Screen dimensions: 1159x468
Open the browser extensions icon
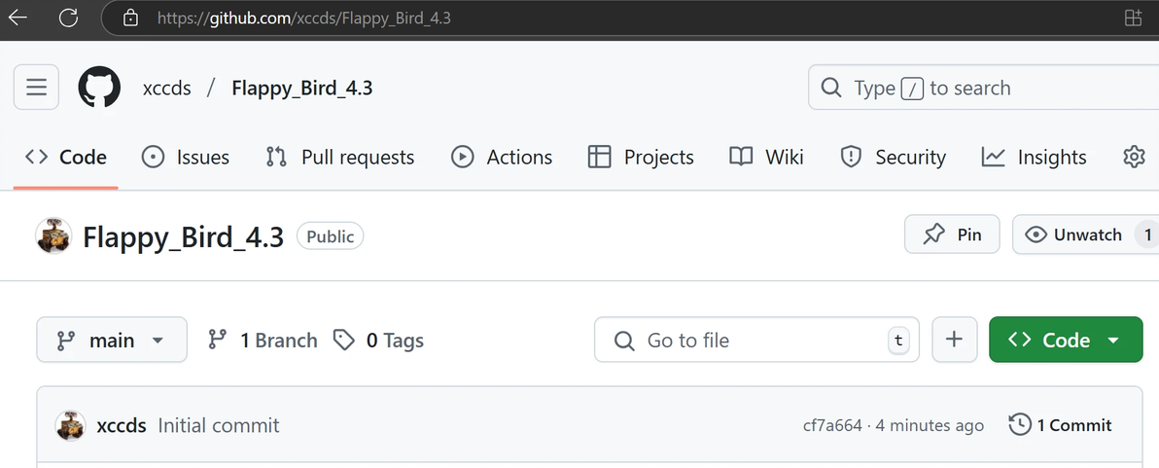coord(1133,18)
